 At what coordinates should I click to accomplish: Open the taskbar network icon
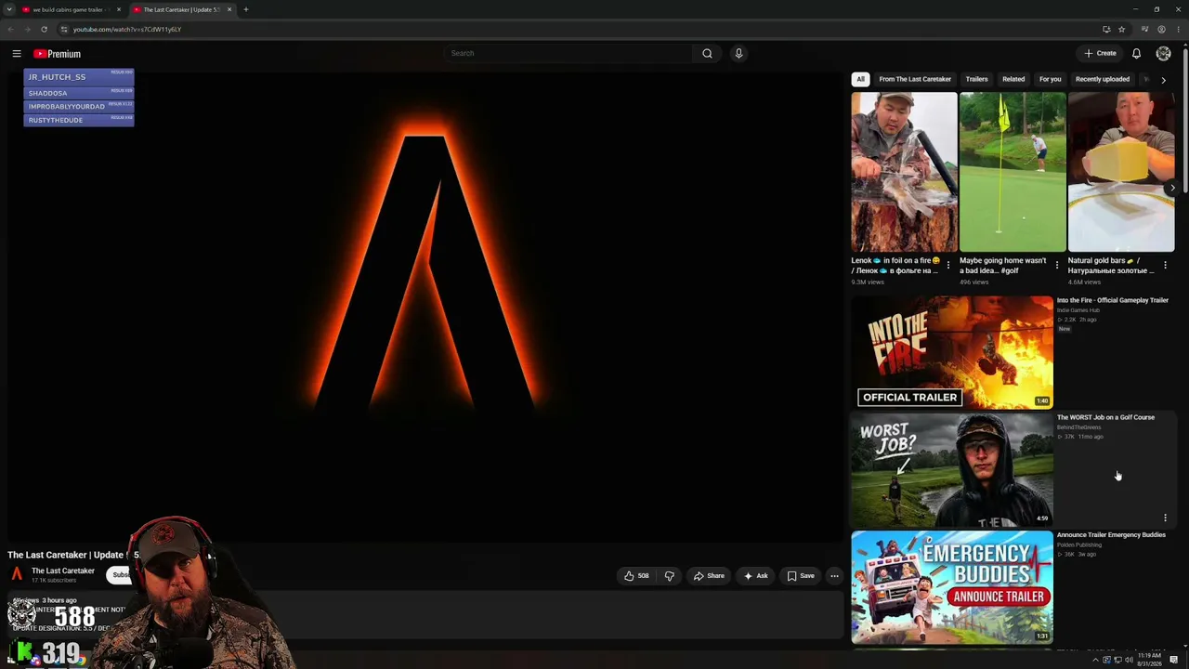click(x=1117, y=660)
